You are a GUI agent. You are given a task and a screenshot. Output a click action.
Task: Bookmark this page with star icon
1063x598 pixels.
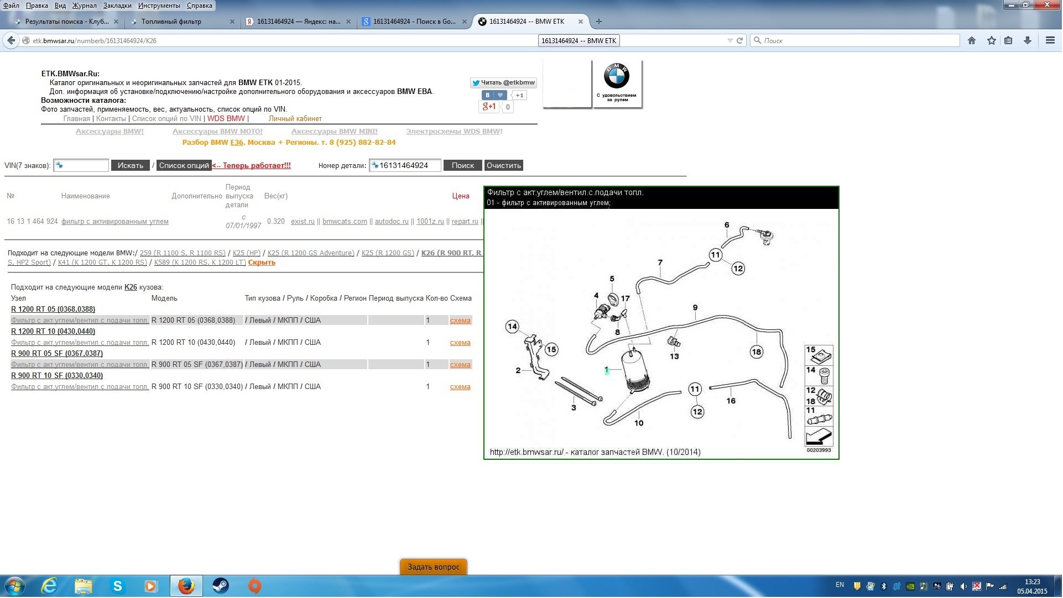click(991, 40)
